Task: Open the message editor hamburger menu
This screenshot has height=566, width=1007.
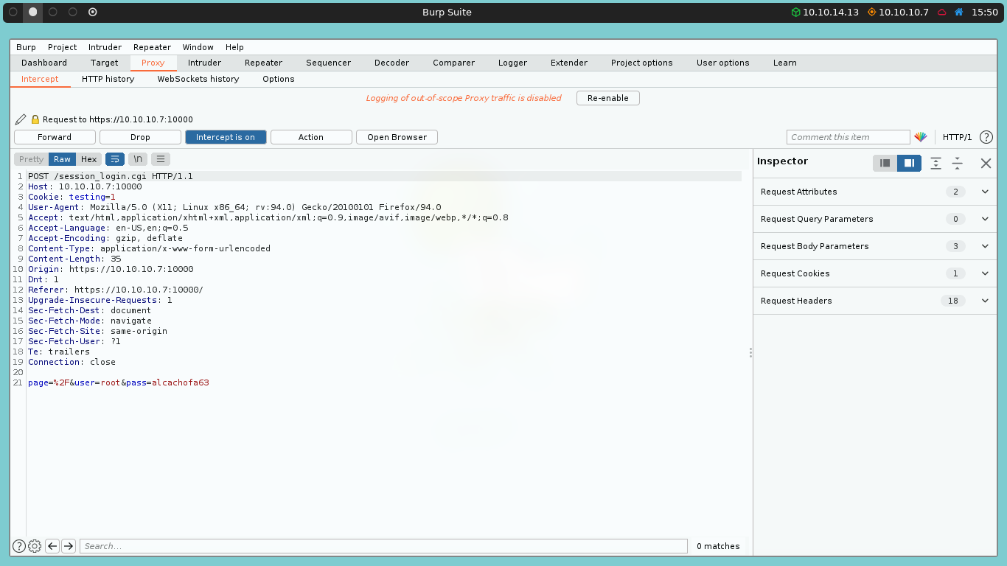Action: tap(161, 159)
